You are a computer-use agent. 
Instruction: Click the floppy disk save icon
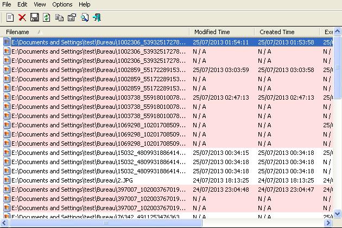[34, 17]
